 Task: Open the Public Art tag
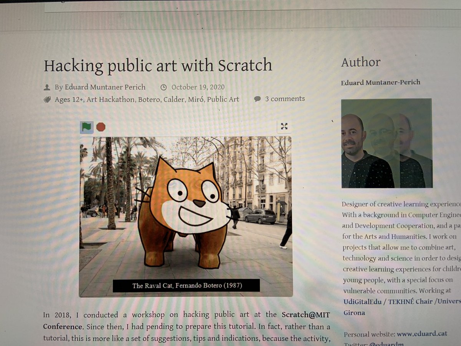(223, 100)
